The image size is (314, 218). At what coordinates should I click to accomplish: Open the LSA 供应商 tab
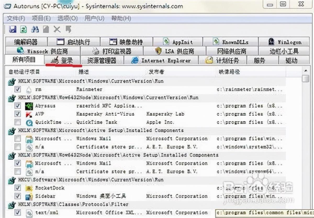[175, 51]
